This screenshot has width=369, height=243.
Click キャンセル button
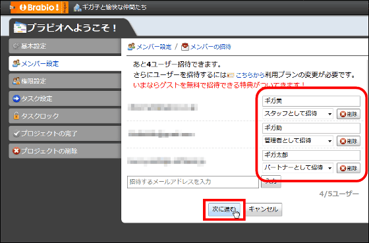tap(264, 209)
